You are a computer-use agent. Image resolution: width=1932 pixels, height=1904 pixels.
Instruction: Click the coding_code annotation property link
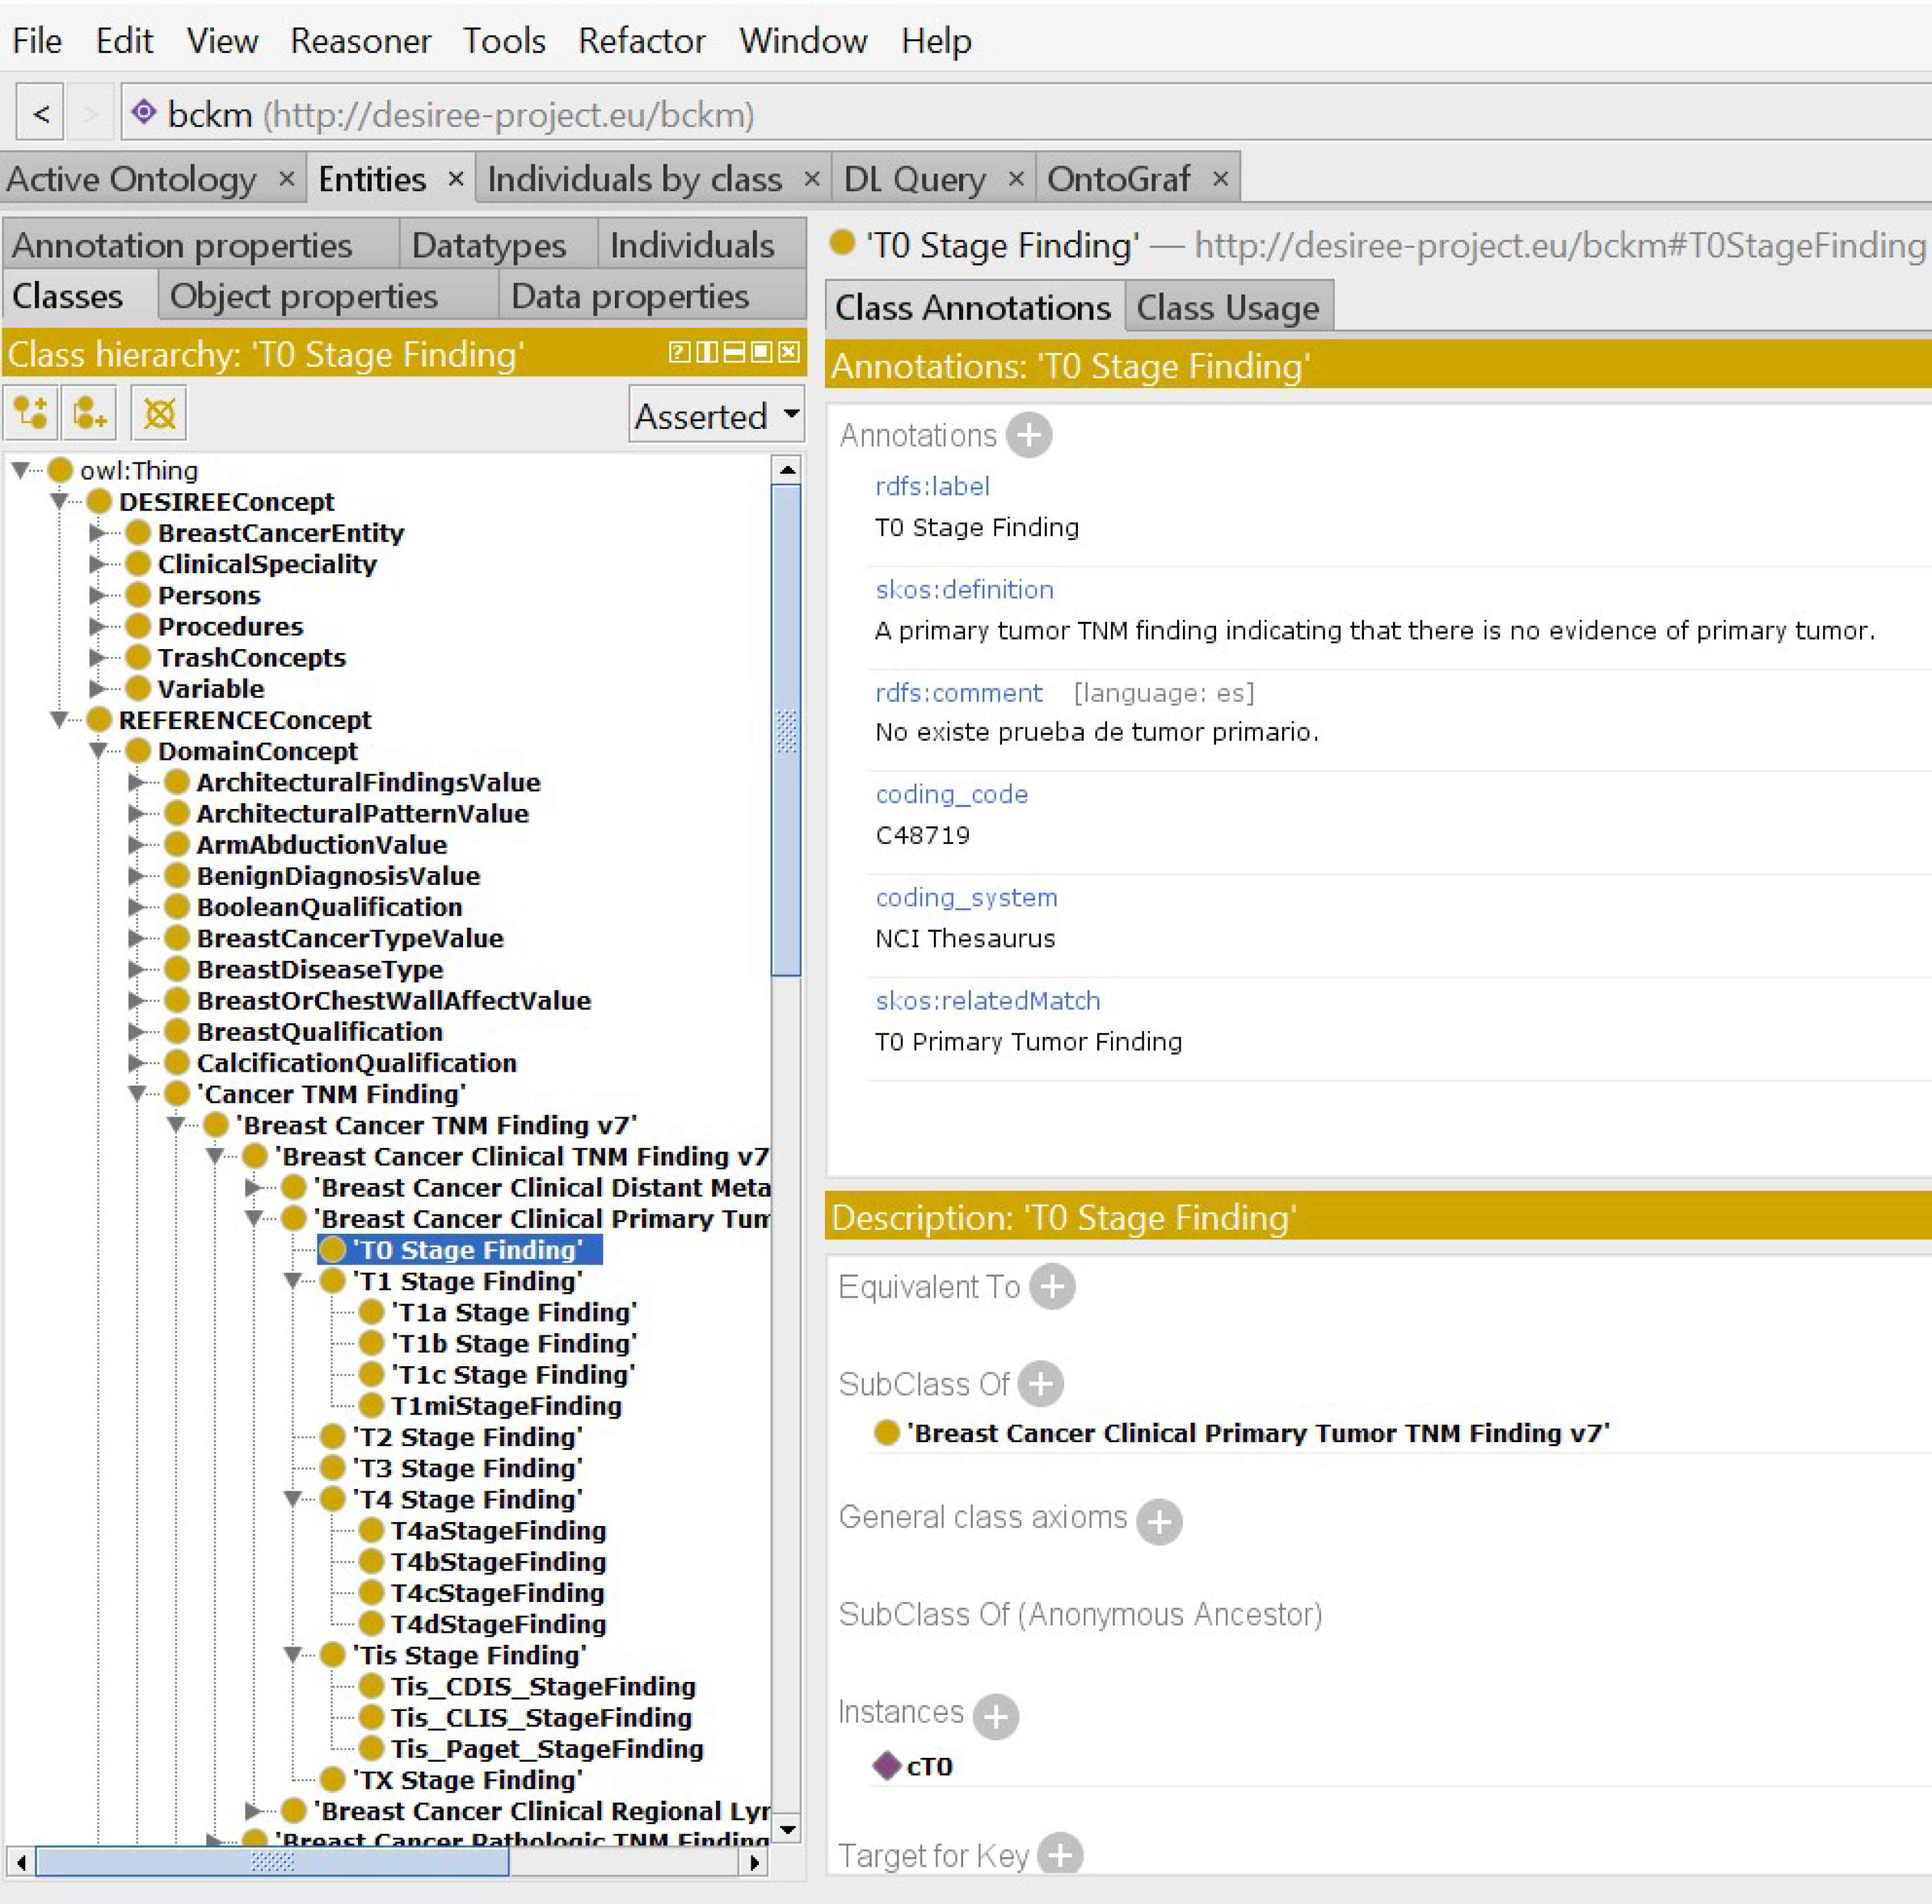coord(951,794)
